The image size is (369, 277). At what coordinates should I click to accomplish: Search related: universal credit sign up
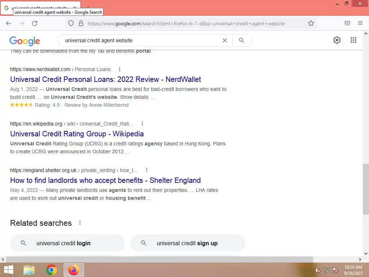tap(188, 243)
